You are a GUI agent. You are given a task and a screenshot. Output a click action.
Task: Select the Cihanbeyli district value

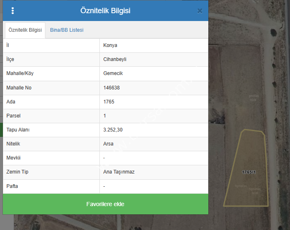tap(115, 59)
